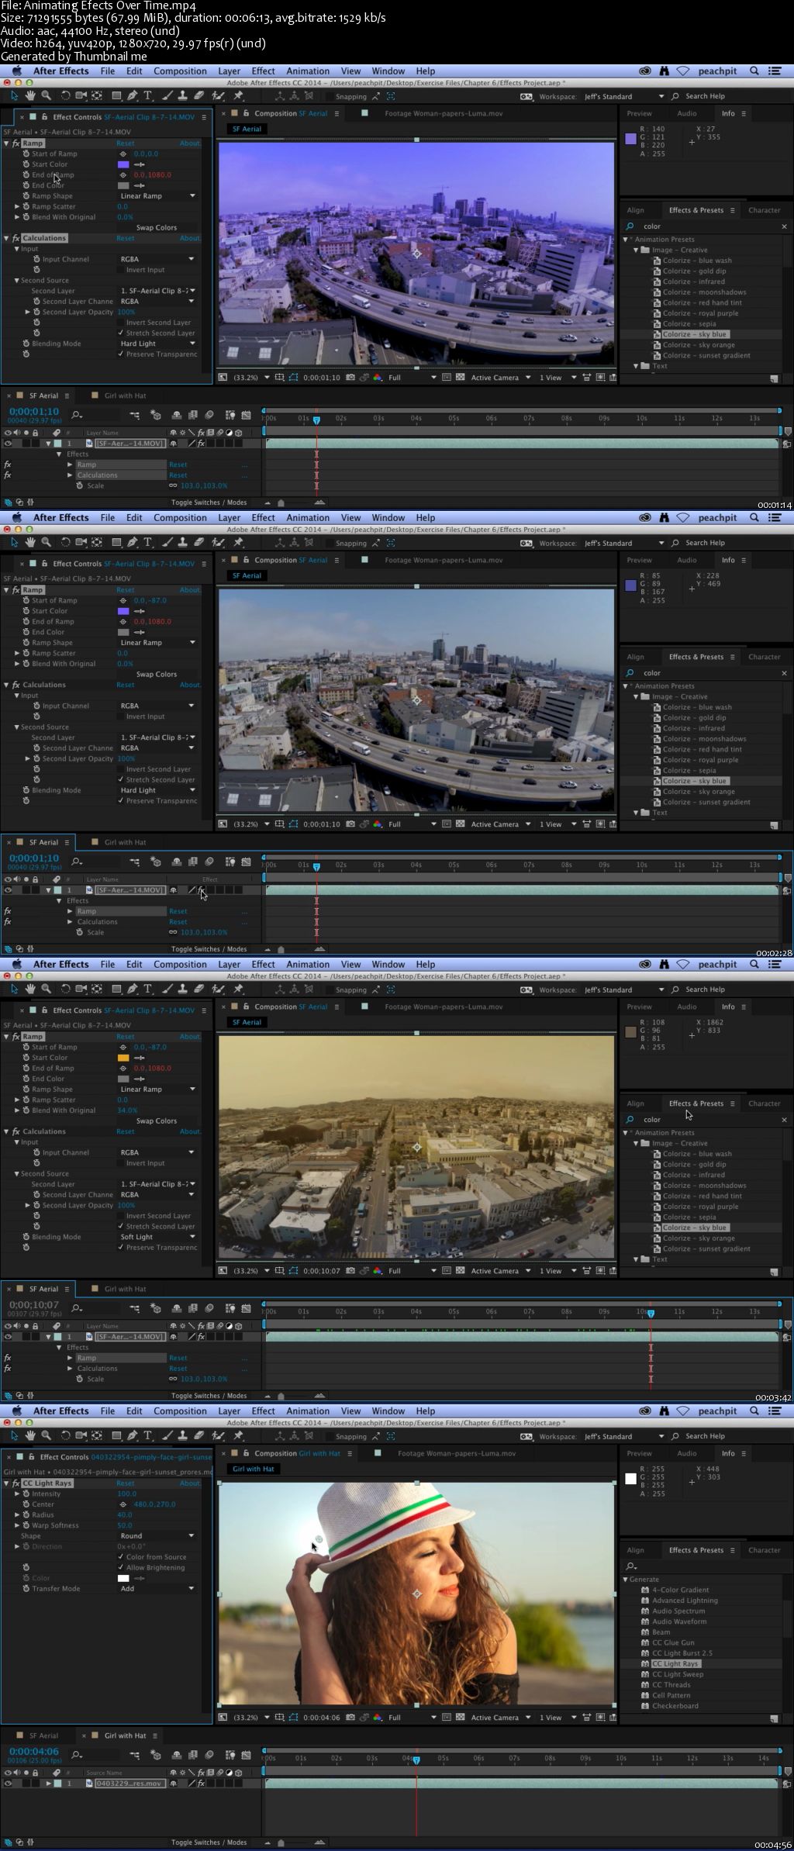The image size is (794, 1851).
Task: Select the Hand tool in 00:04:56 frame toolbar
Action: [30, 1436]
